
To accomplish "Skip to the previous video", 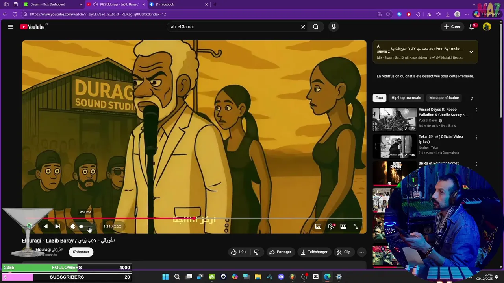I will point(45,226).
